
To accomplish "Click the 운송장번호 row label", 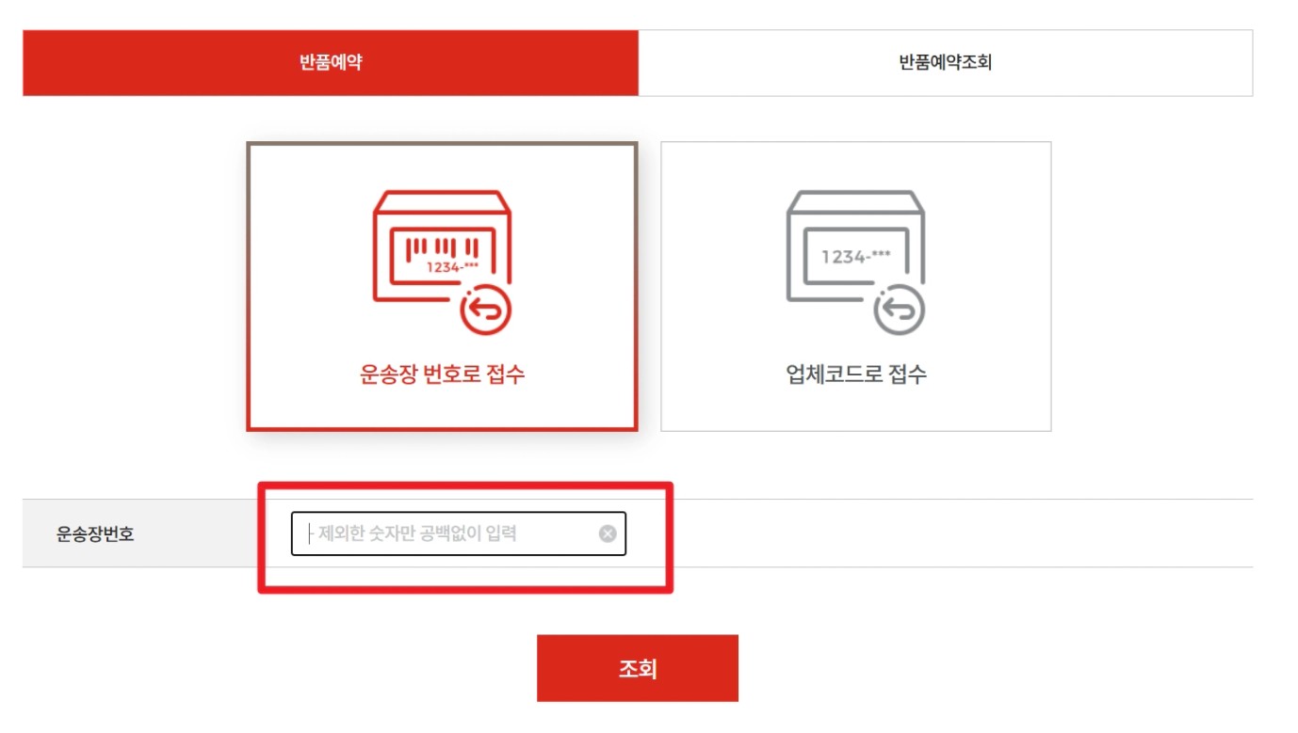I will click(95, 534).
